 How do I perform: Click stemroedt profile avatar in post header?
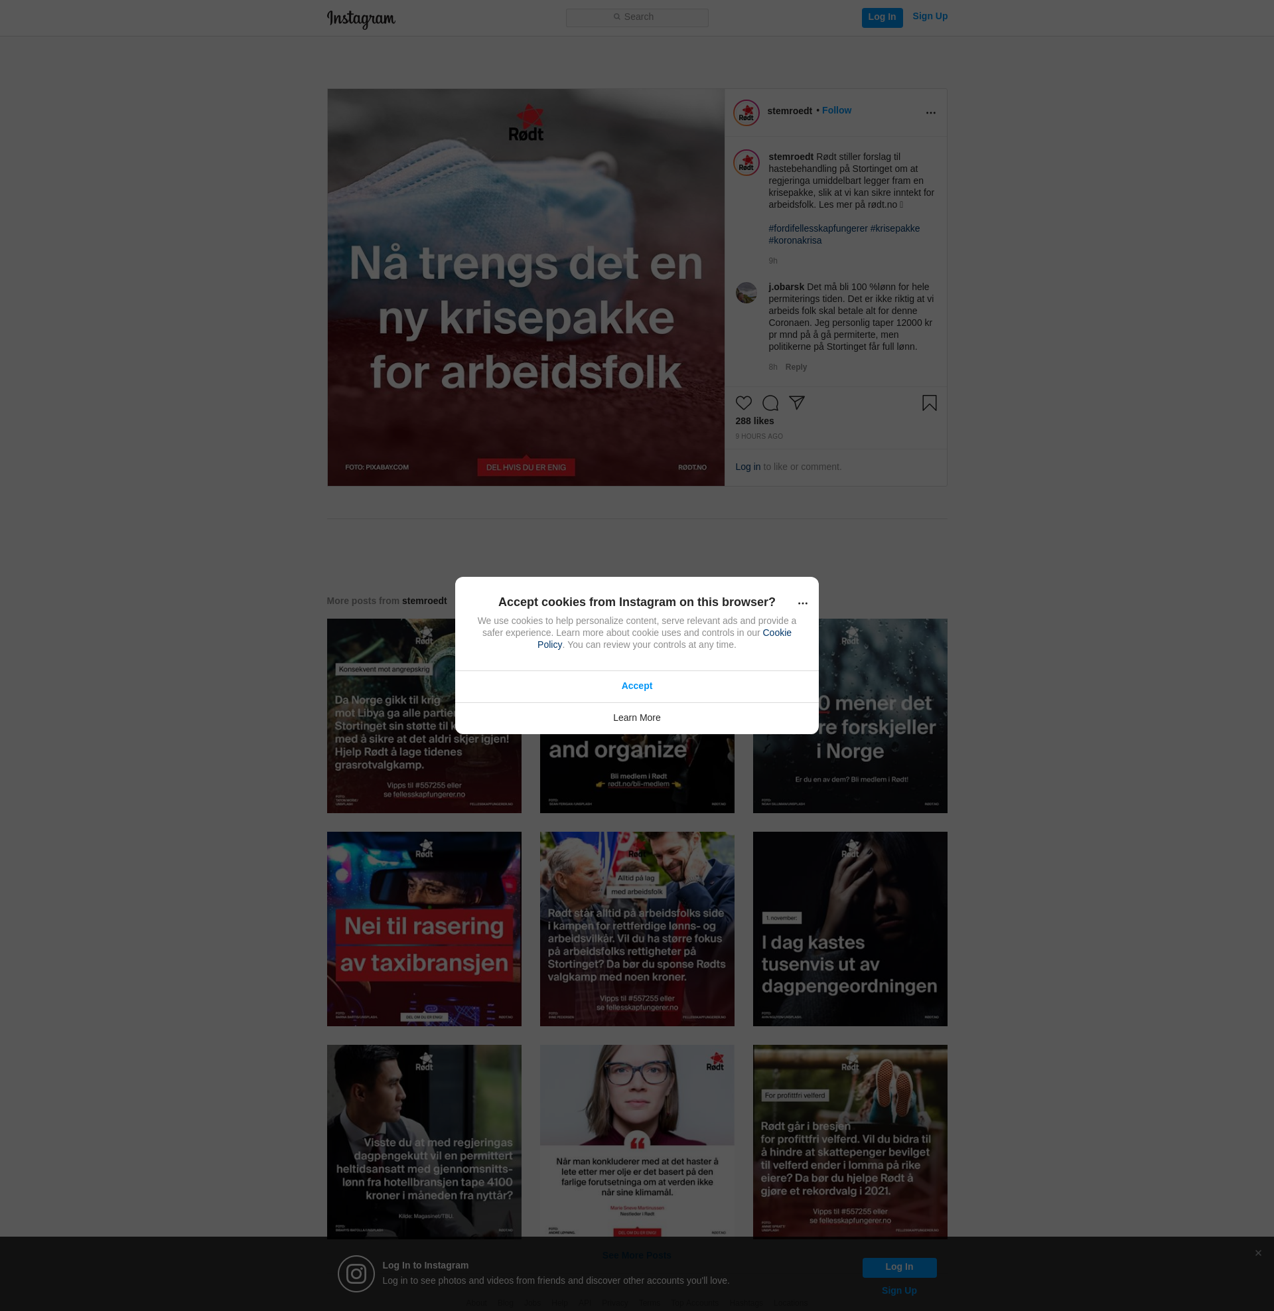[746, 112]
